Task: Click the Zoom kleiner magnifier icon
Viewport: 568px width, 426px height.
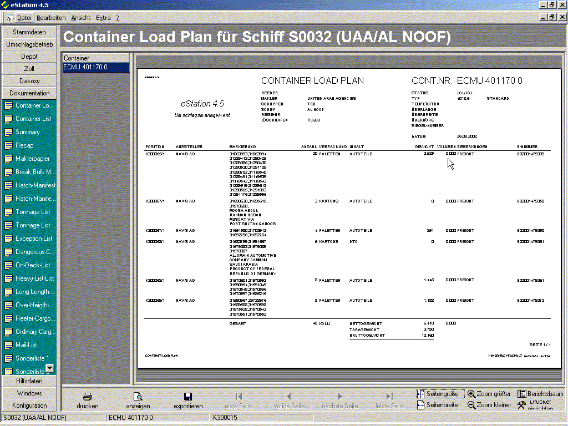Action: coord(471,405)
